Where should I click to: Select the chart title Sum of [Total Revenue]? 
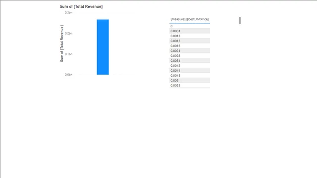click(x=81, y=6)
